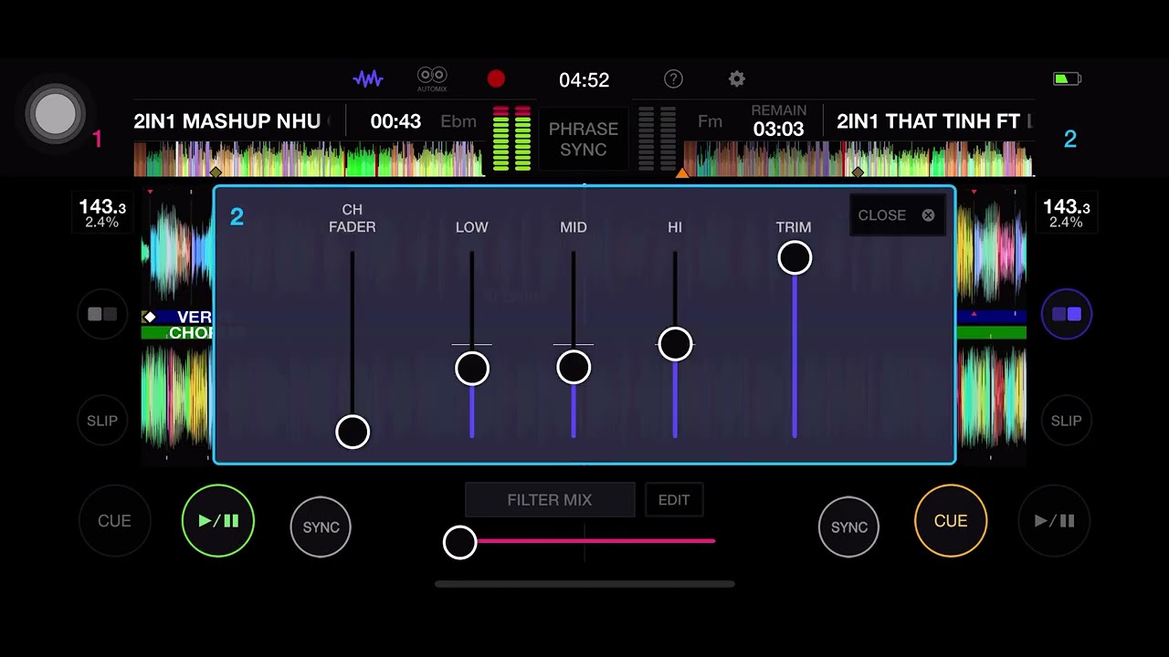
Task: Start recording with the red record button
Action: [x=496, y=79]
